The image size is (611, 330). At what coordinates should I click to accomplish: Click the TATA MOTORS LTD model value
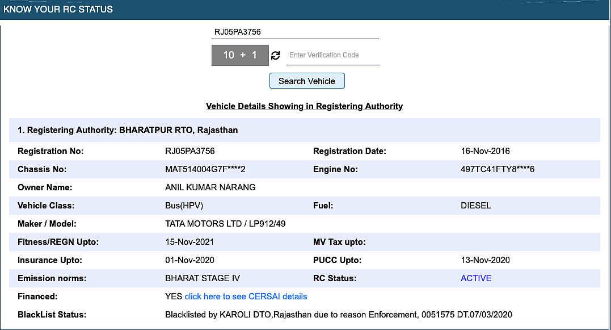click(x=225, y=224)
